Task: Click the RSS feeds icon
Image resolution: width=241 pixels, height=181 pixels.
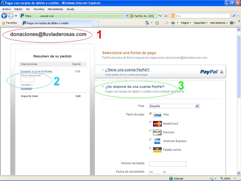Action: 157,23
